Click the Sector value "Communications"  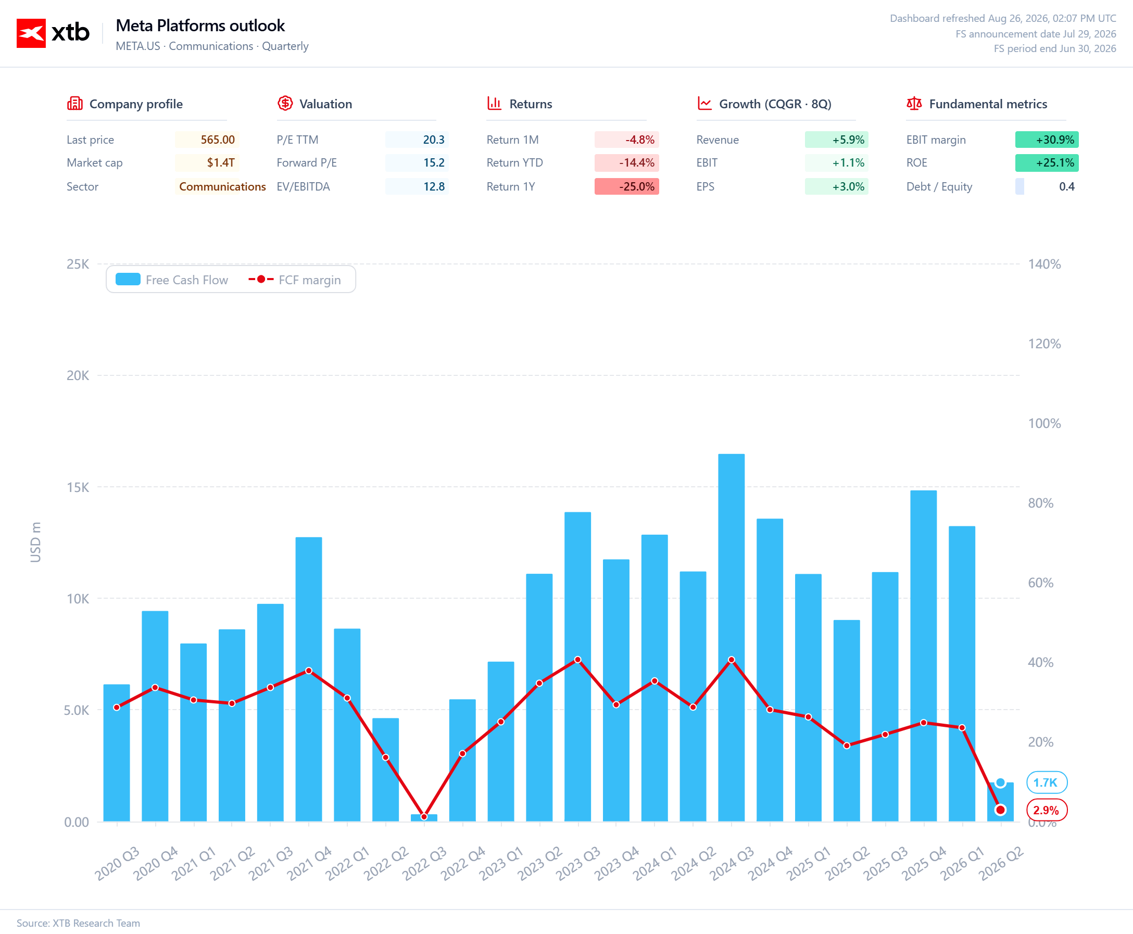click(222, 187)
